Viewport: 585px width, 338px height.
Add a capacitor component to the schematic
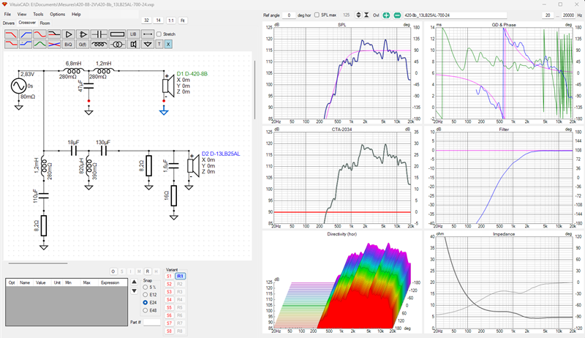click(99, 34)
